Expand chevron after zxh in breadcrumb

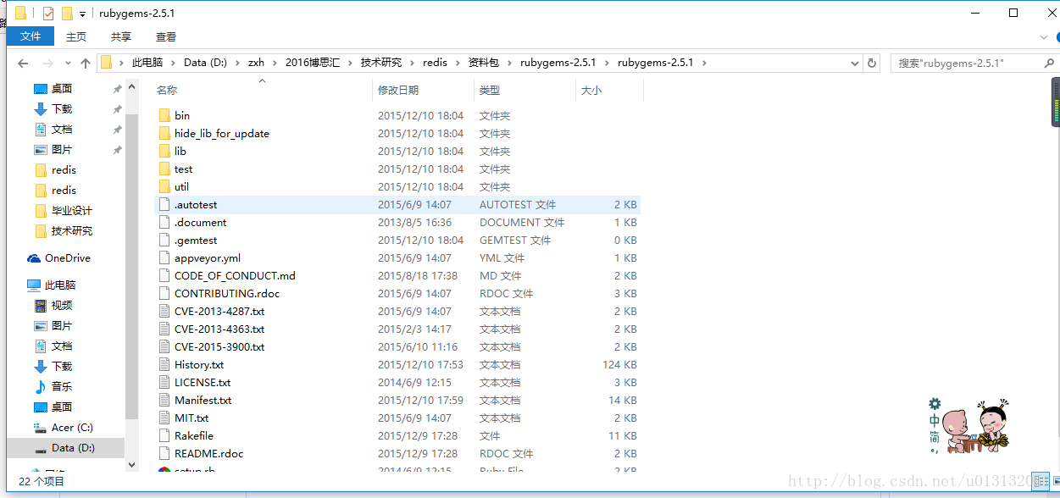click(x=275, y=63)
